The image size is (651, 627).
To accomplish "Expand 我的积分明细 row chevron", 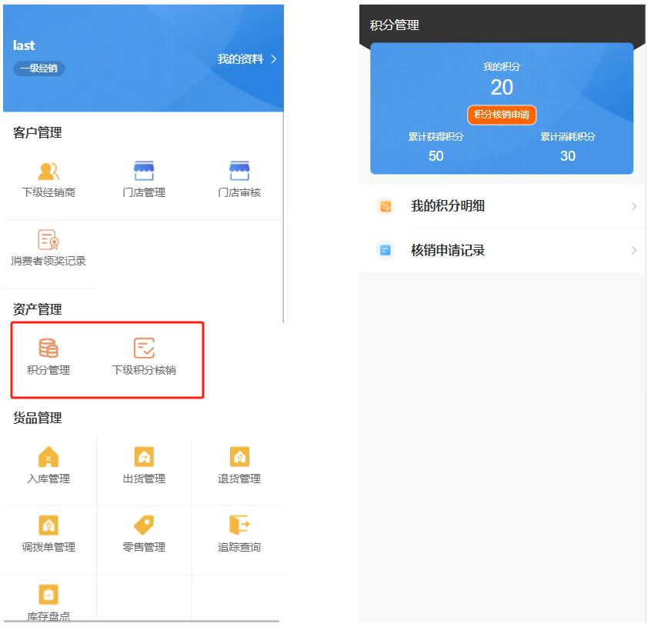I will [x=634, y=206].
